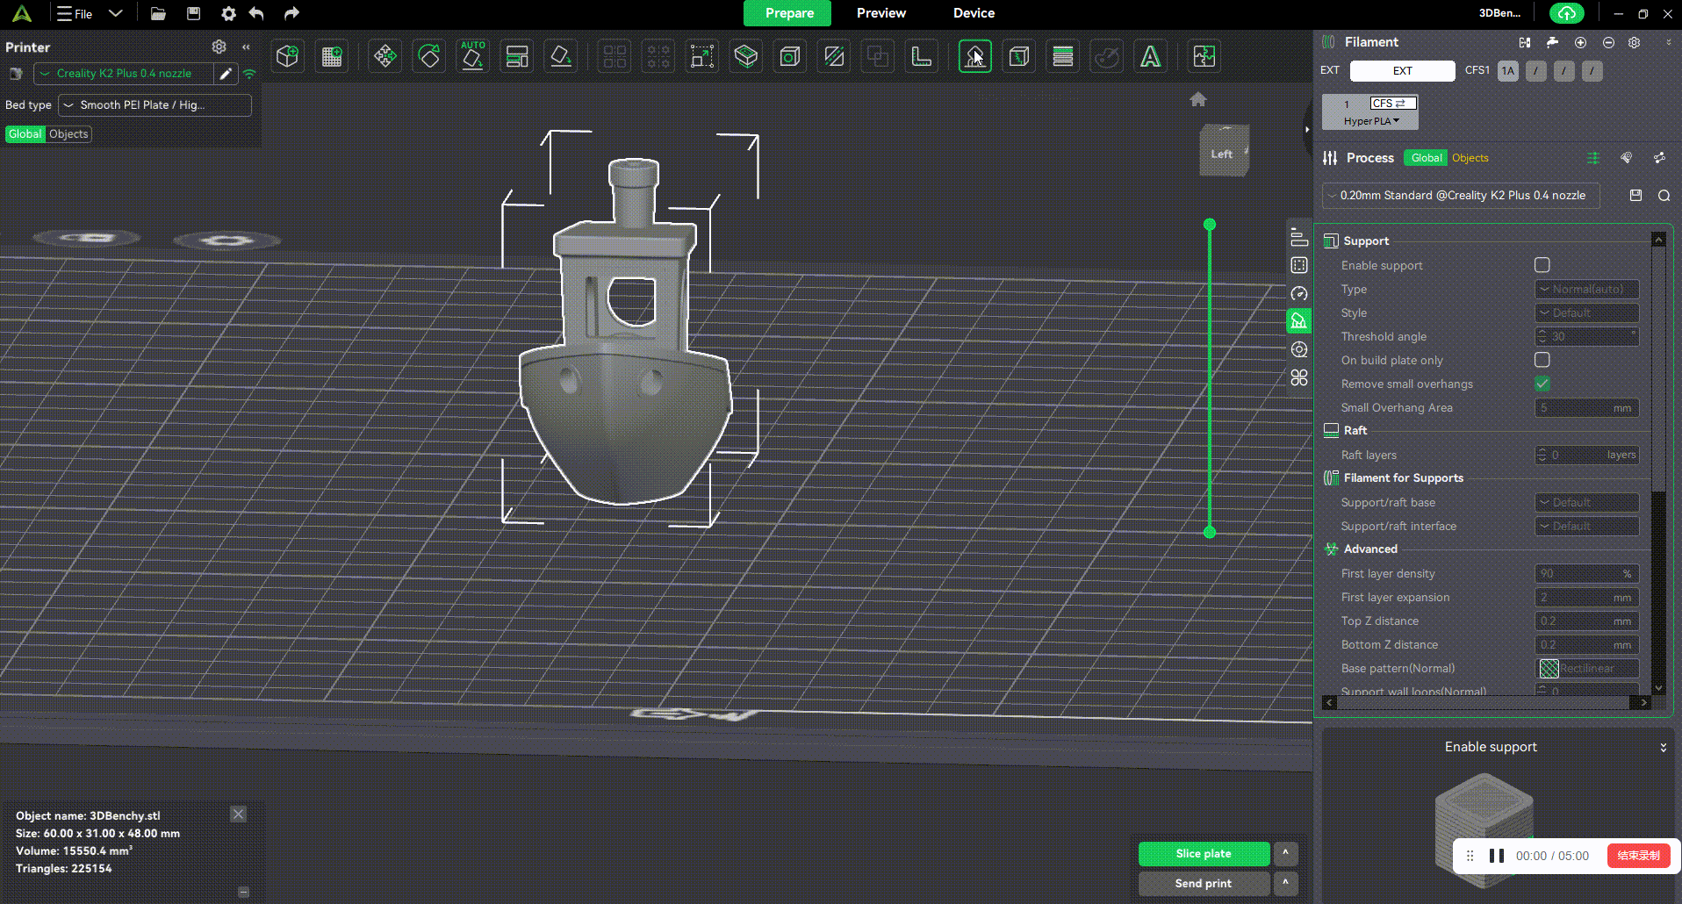Click the Send print button

[1203, 883]
